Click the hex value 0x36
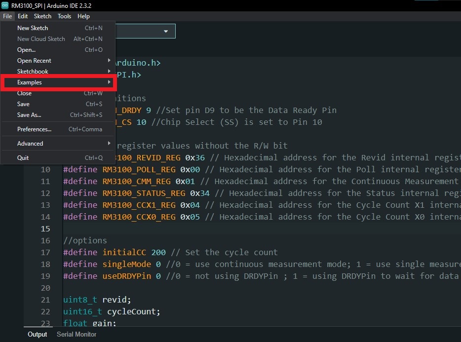 tap(195, 157)
